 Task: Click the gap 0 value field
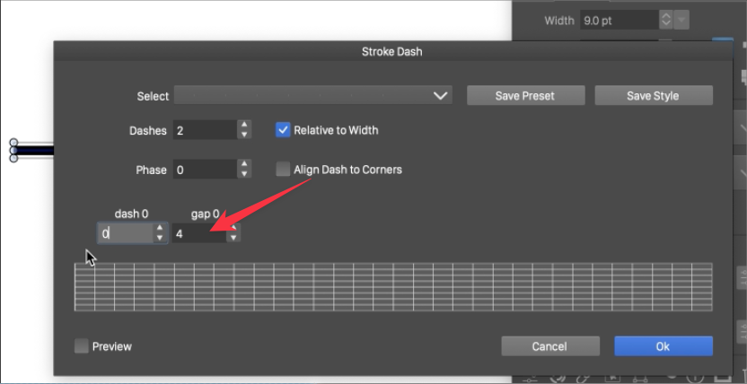[198, 233]
